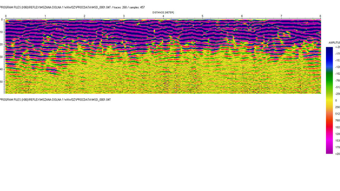Screen dimensions: 340x191
Task: Click the yellow zero-level band on color scale
Action: click(330, 101)
